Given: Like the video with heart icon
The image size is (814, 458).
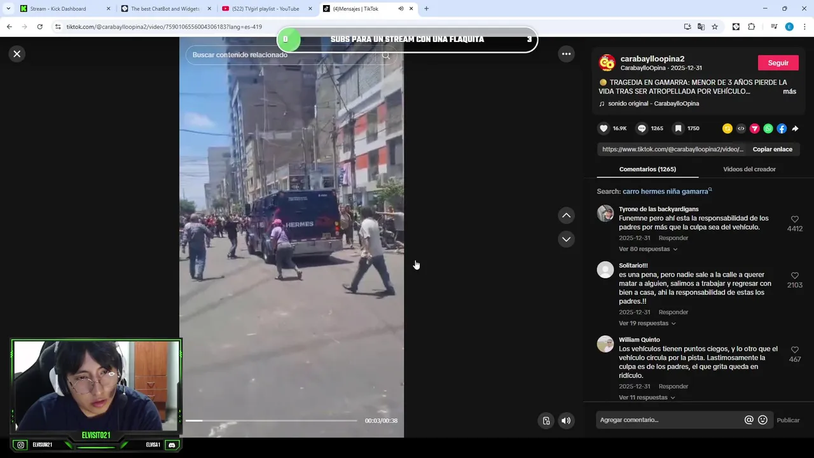Looking at the screenshot, I should 604,128.
